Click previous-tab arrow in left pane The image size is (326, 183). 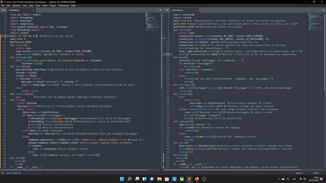(3, 10)
